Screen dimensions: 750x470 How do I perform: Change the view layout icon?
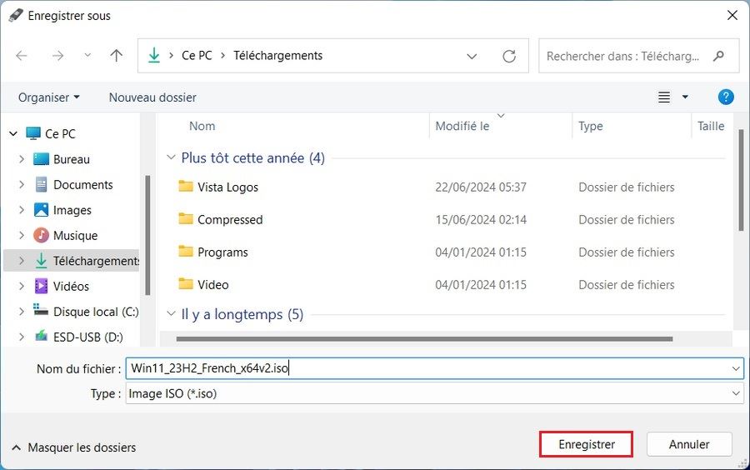pyautogui.click(x=664, y=97)
